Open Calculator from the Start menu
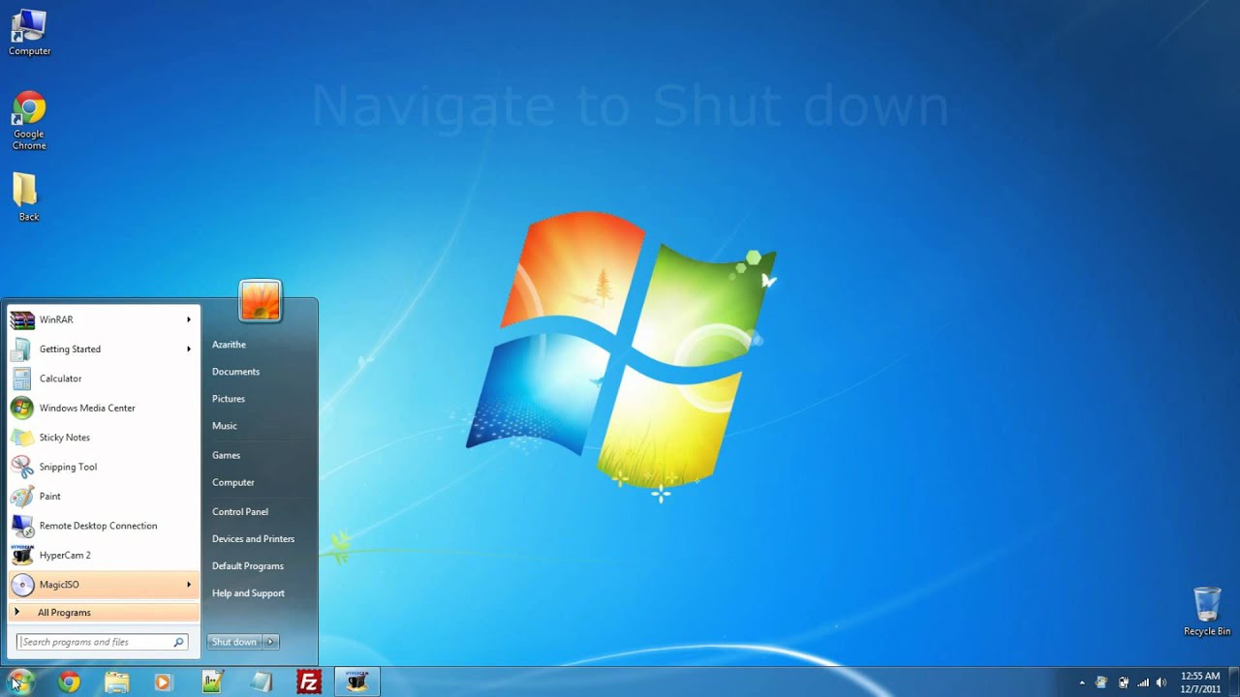 coord(104,379)
